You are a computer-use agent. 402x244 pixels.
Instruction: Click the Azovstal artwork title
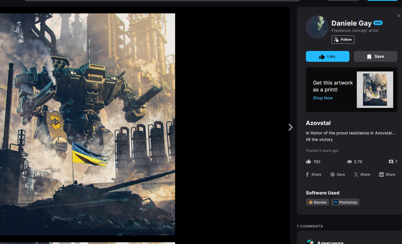pyautogui.click(x=318, y=123)
